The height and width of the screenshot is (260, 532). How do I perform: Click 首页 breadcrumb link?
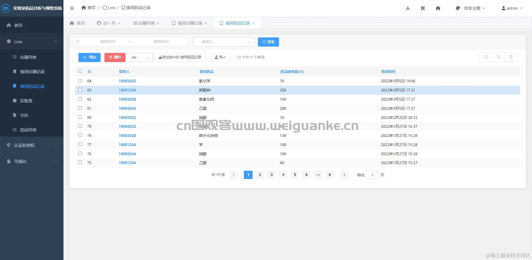pos(88,8)
